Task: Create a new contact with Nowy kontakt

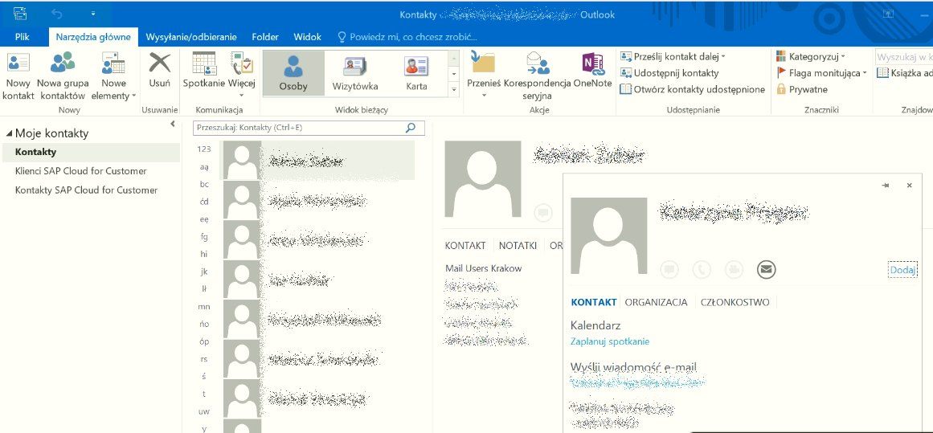Action: pyautogui.click(x=18, y=76)
